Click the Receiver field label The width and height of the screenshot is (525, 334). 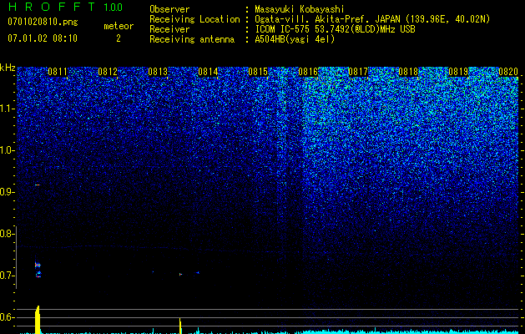(169, 29)
